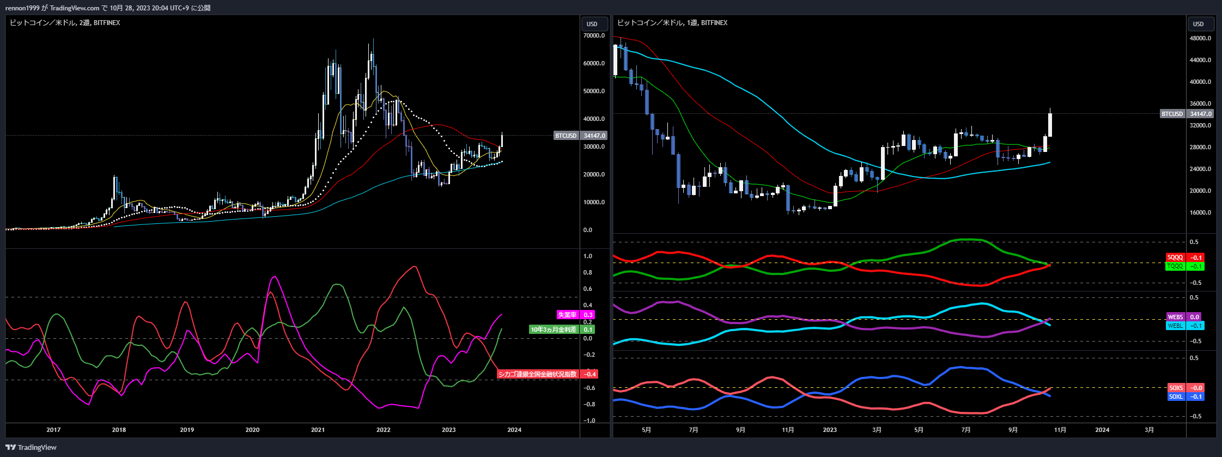The width and height of the screenshot is (1222, 457).
Task: Select the 10年3ヵ月金利差 indicator label
Action: tap(554, 330)
